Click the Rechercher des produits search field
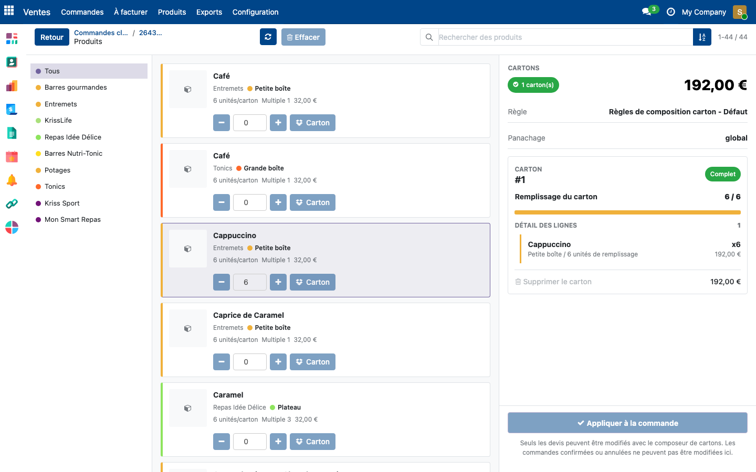756x472 pixels. (565, 37)
